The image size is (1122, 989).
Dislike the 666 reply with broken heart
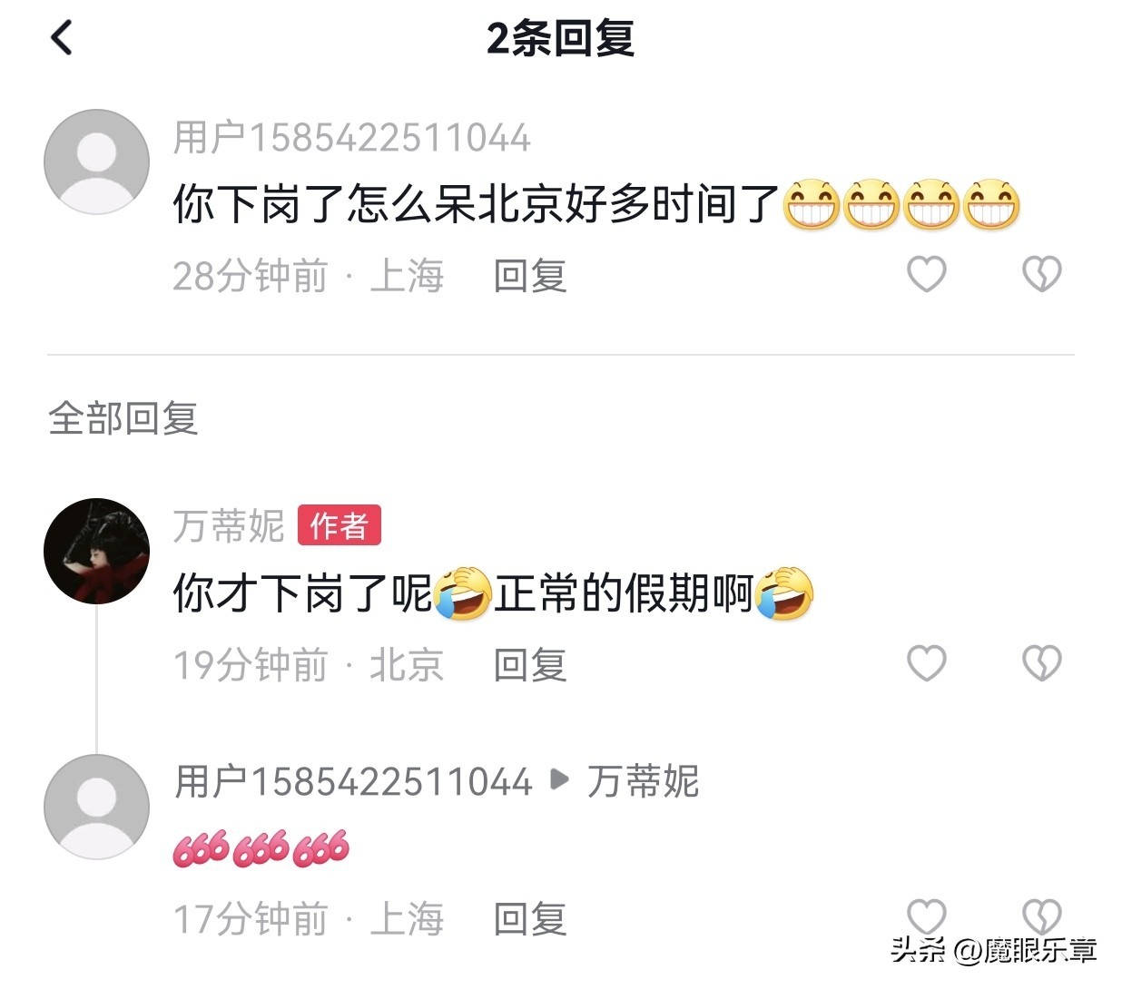(x=1041, y=916)
